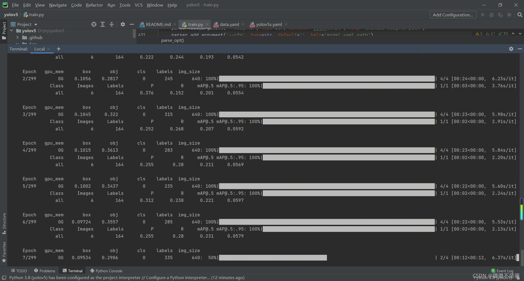The image size is (524, 281).
Task: Open the Navigate menu
Action: [58, 5]
